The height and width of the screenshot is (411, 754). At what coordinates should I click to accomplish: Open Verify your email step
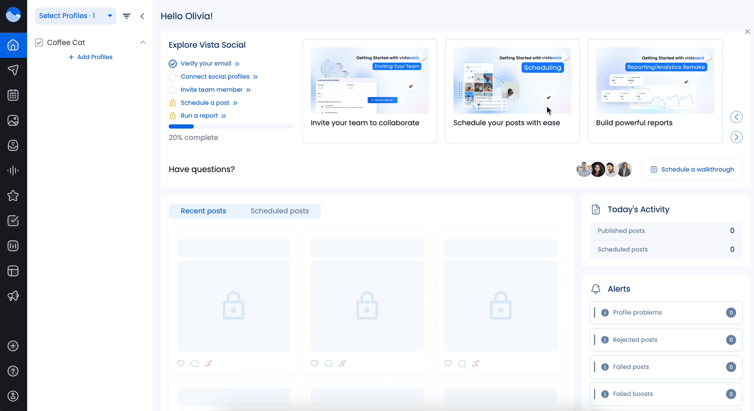(210, 64)
